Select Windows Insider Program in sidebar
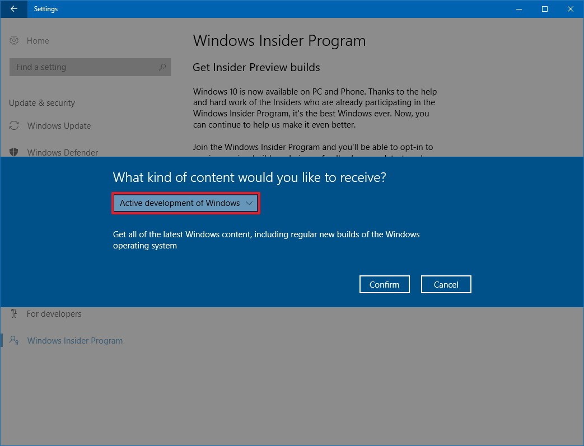The height and width of the screenshot is (446, 584). click(75, 341)
